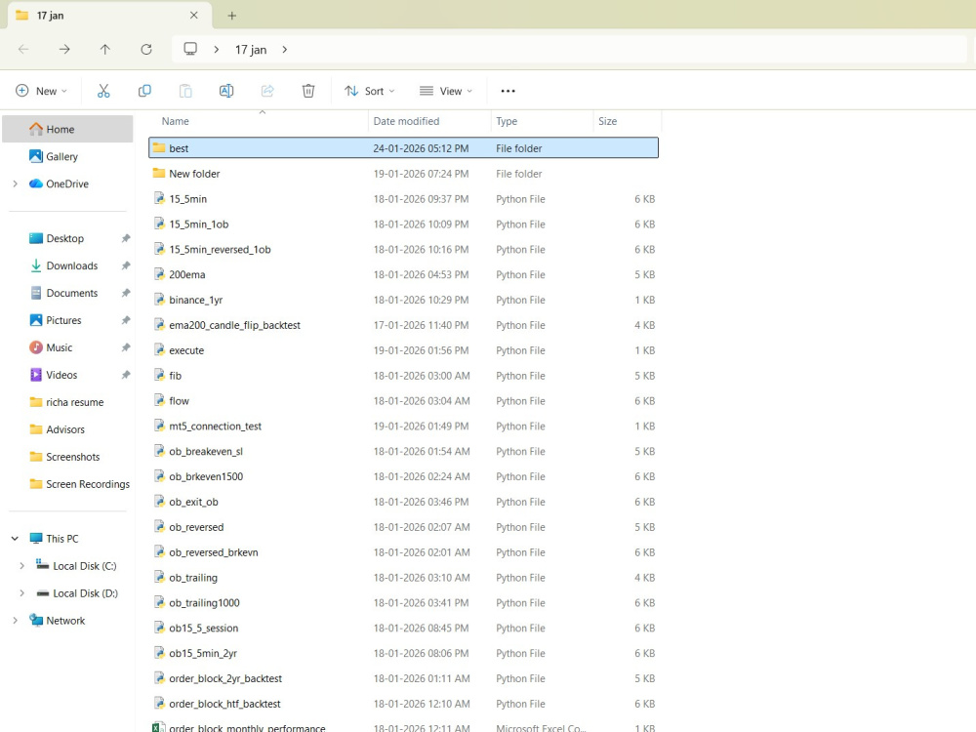
Task: Click the PC monitor icon in address bar
Action: coord(190,49)
